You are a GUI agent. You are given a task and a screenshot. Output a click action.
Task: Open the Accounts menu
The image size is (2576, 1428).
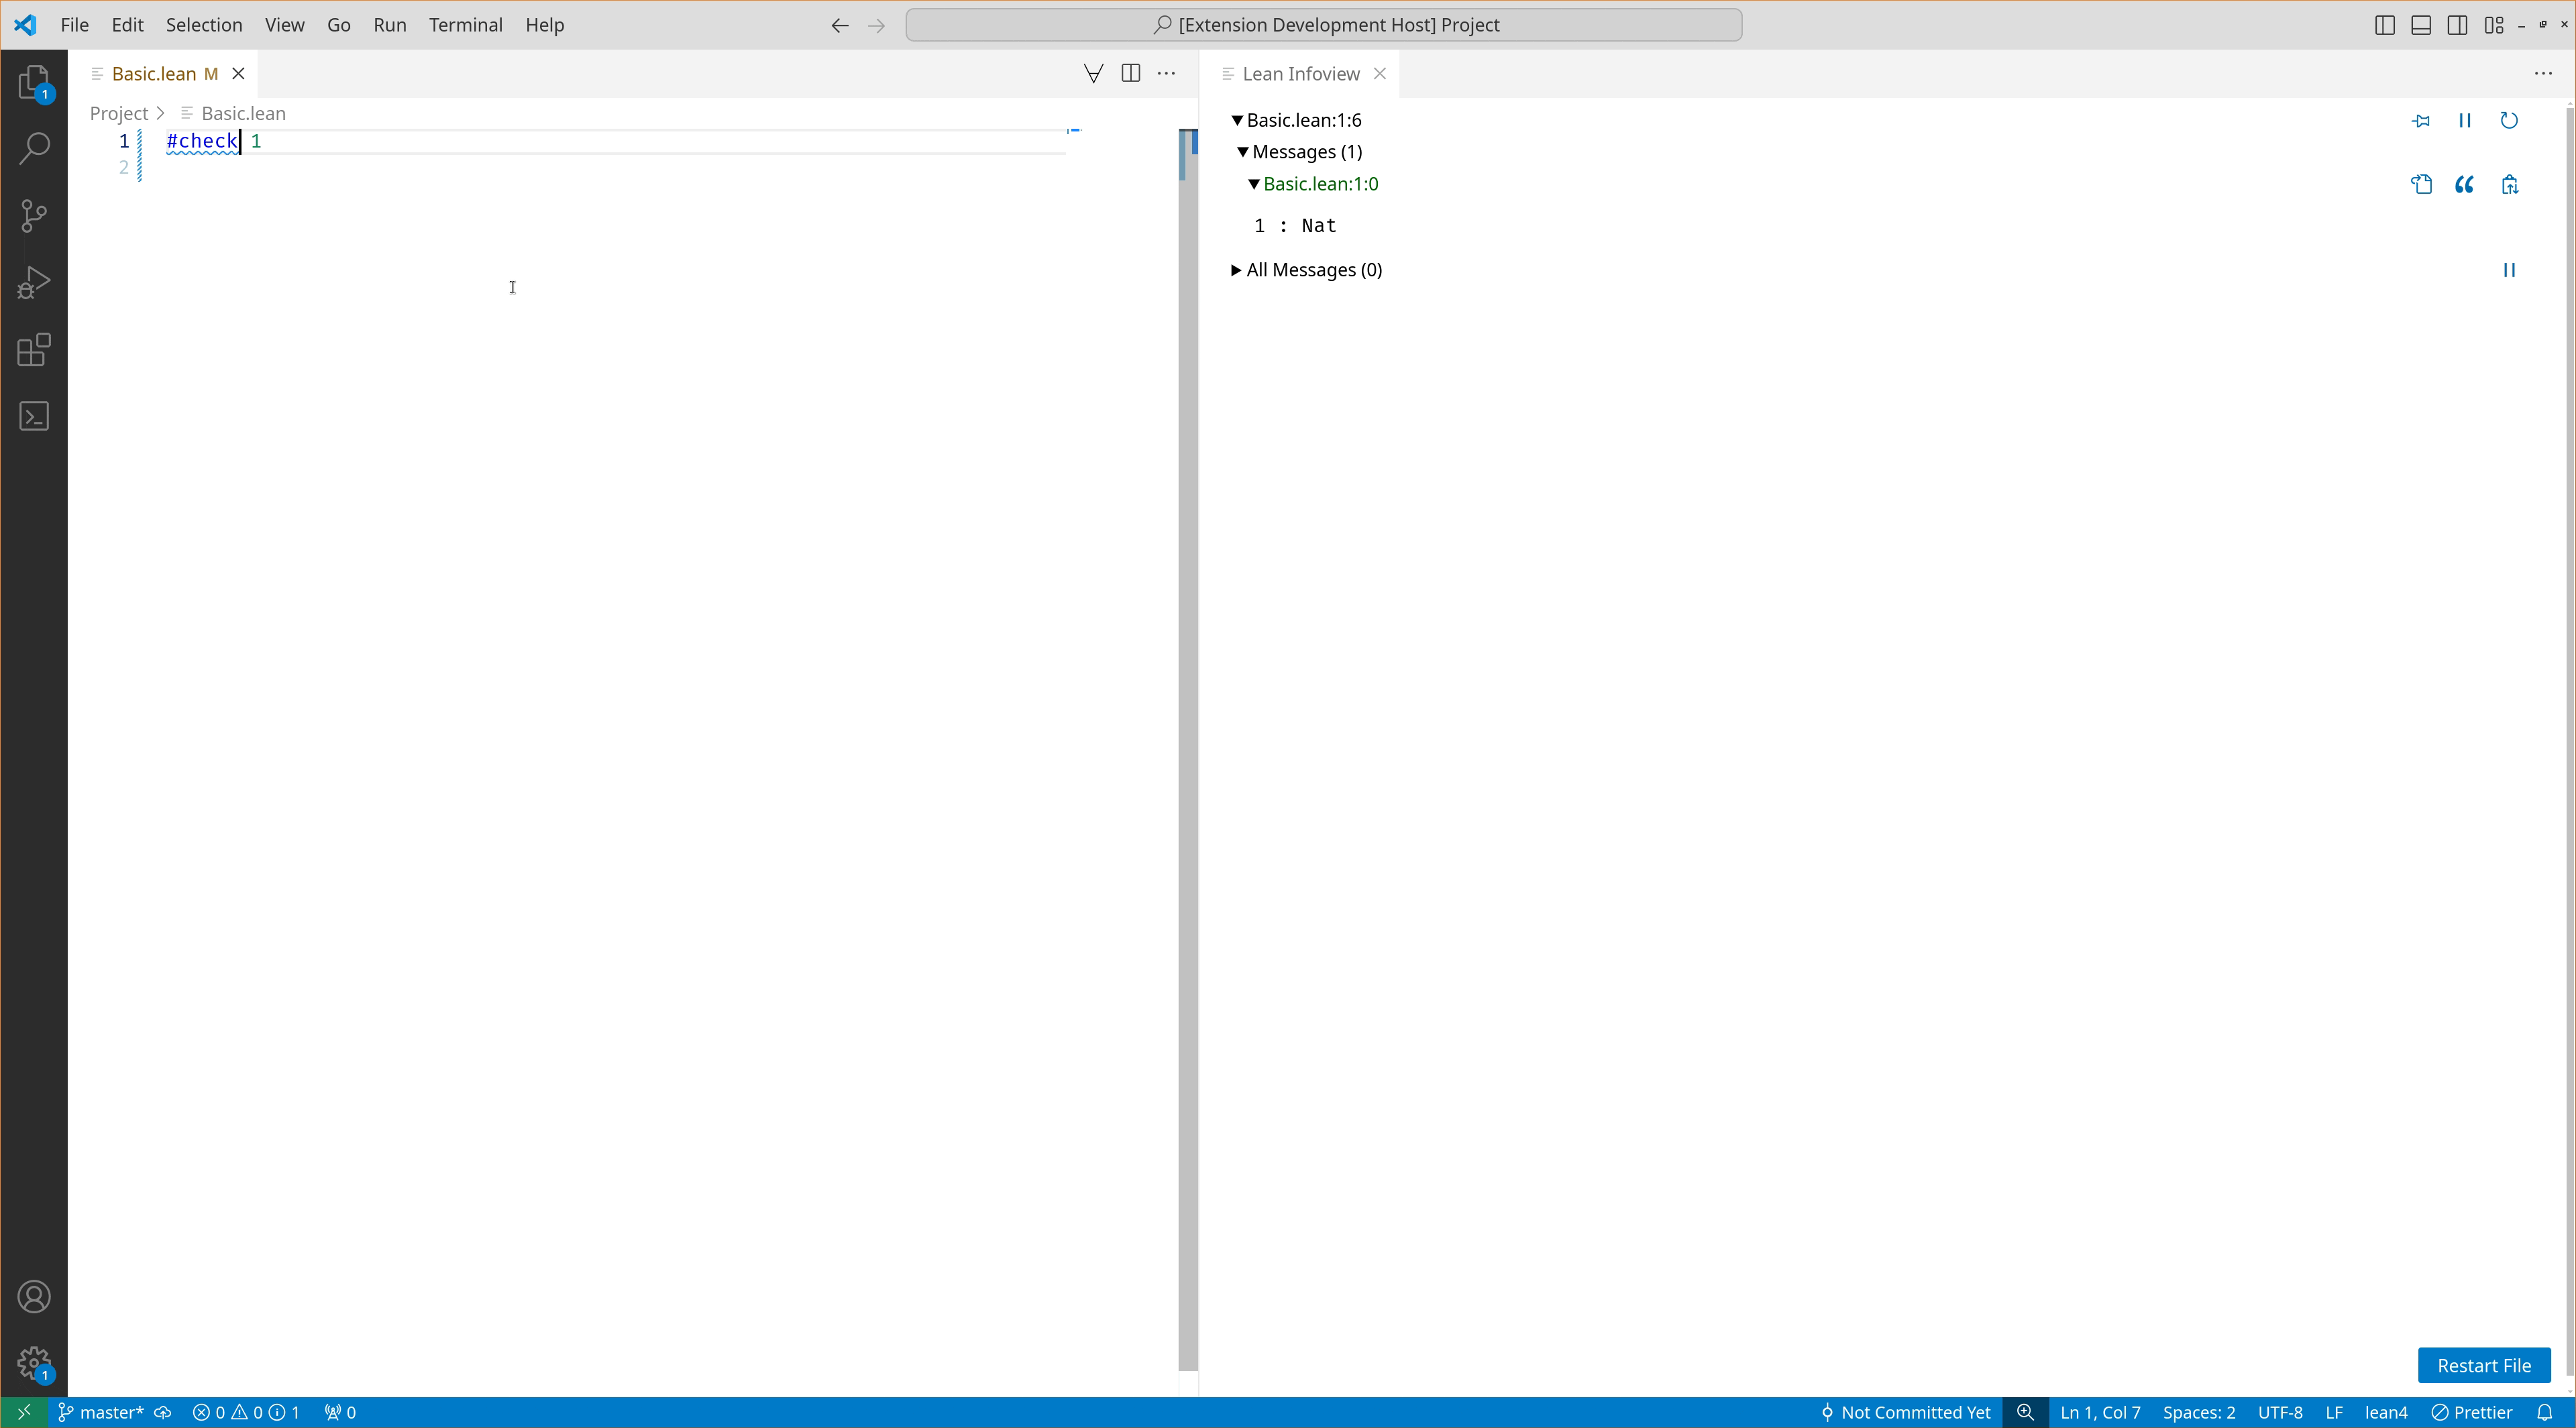34,1297
